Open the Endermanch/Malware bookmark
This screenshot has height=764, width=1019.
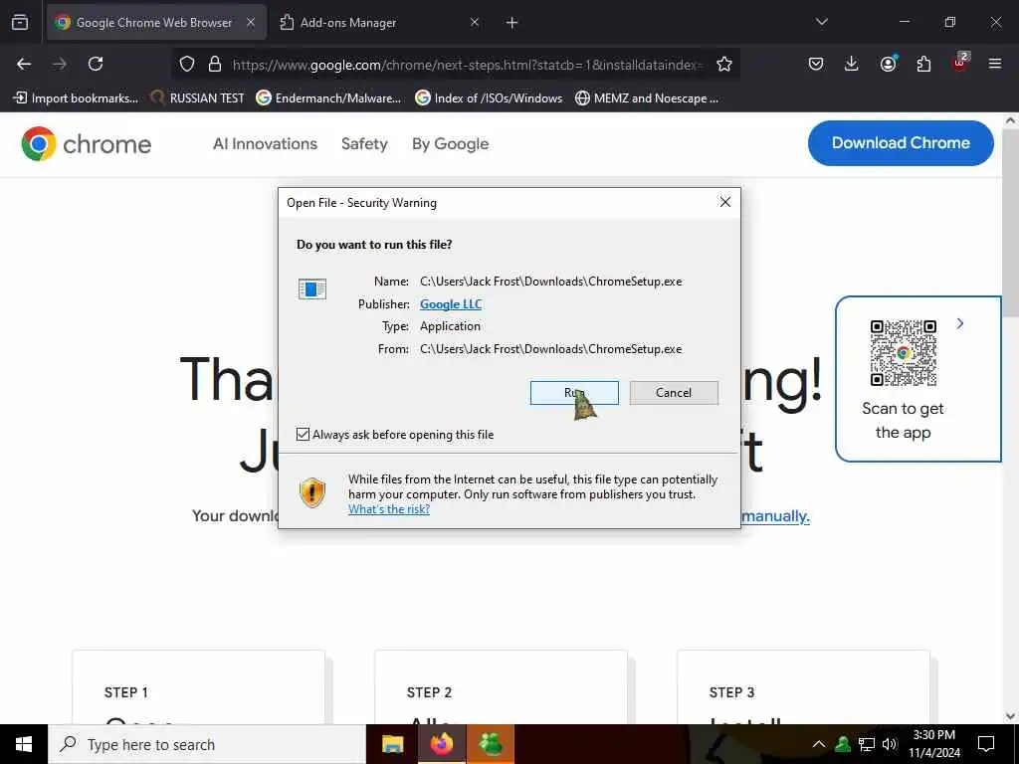(x=328, y=98)
